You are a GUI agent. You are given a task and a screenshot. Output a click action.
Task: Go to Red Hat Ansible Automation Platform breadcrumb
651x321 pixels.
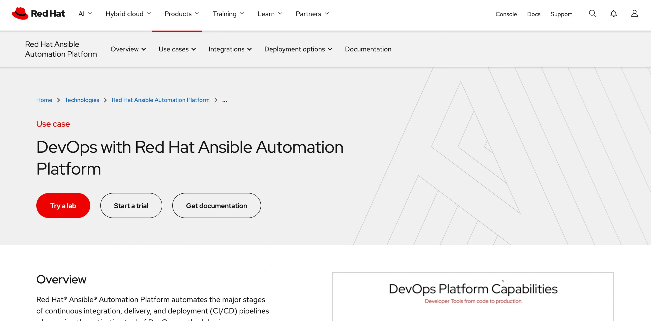(160, 100)
